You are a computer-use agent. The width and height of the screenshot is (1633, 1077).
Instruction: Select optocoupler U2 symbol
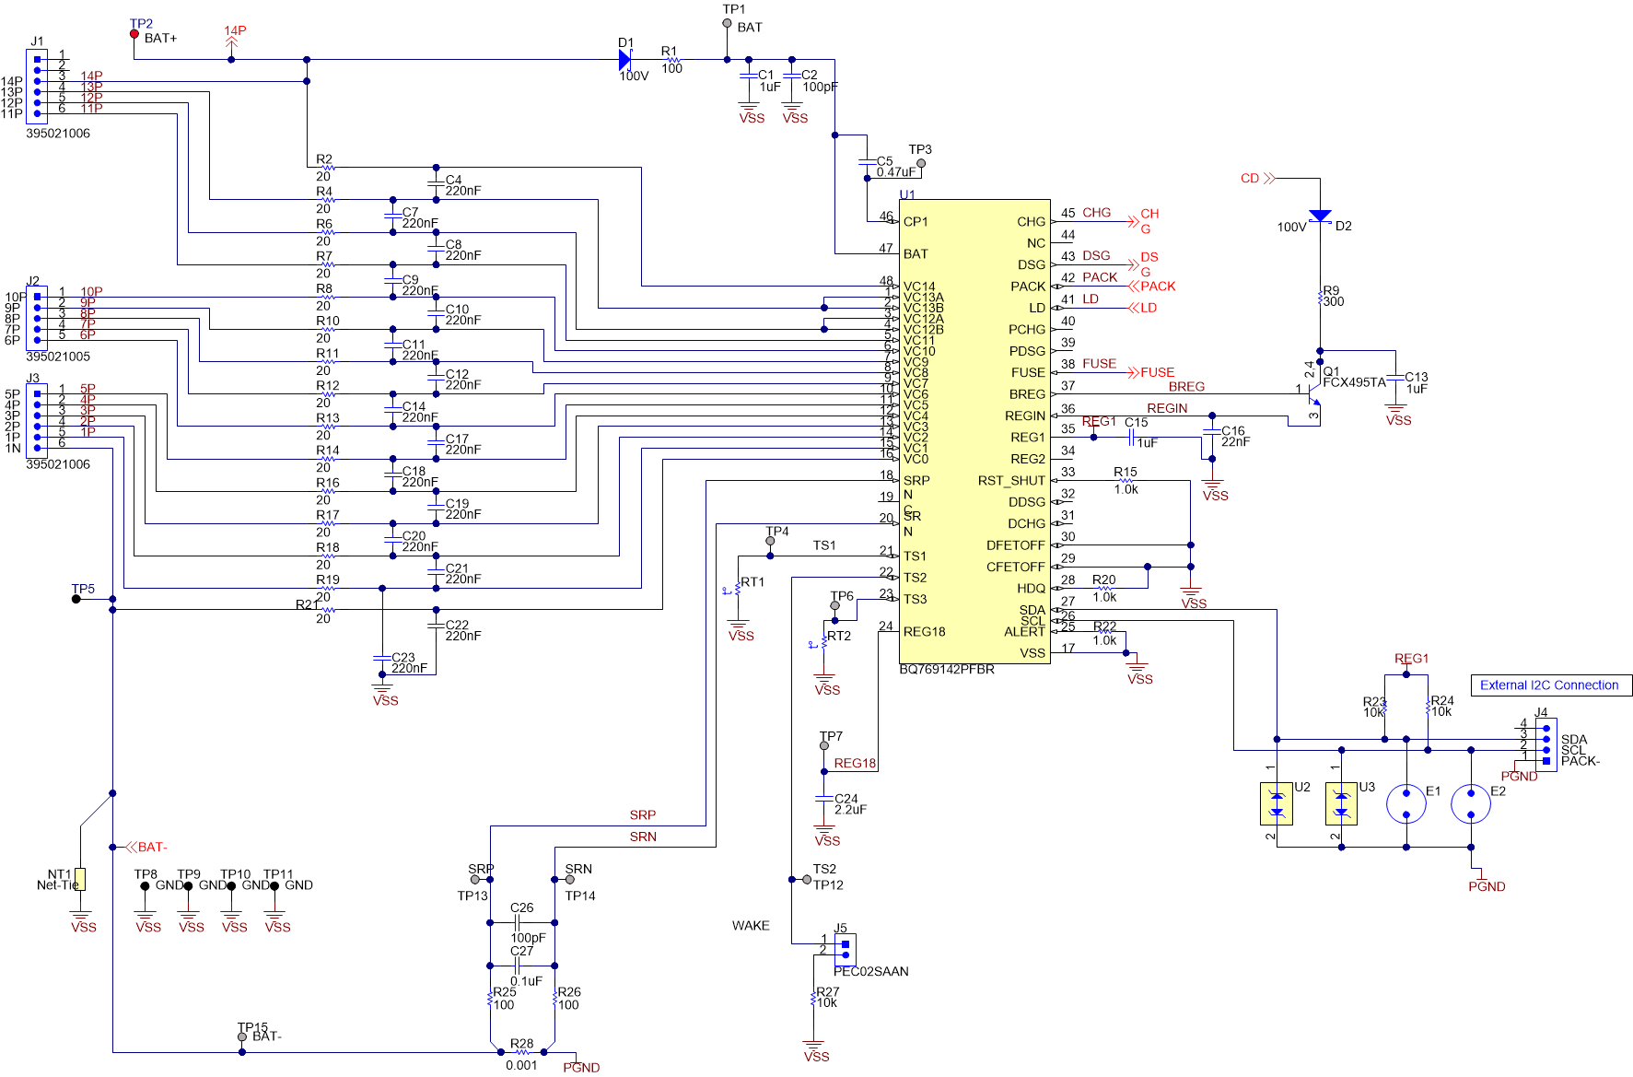[x=1276, y=802]
